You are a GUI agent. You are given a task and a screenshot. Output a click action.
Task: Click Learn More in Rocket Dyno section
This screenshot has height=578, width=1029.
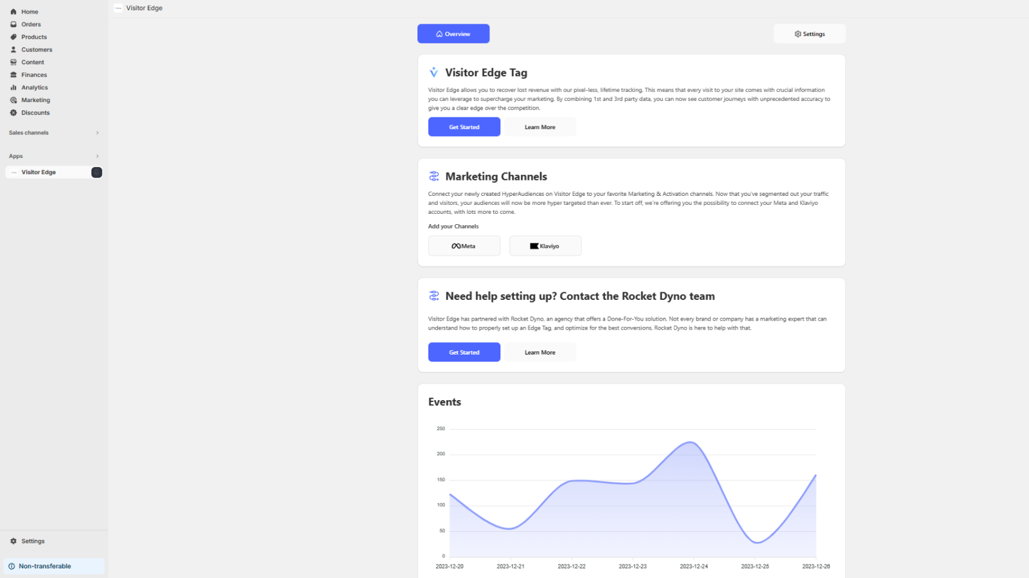pos(540,353)
